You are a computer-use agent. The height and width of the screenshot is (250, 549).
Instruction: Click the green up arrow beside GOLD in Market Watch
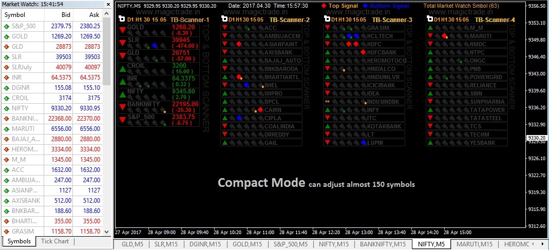(x=7, y=36)
